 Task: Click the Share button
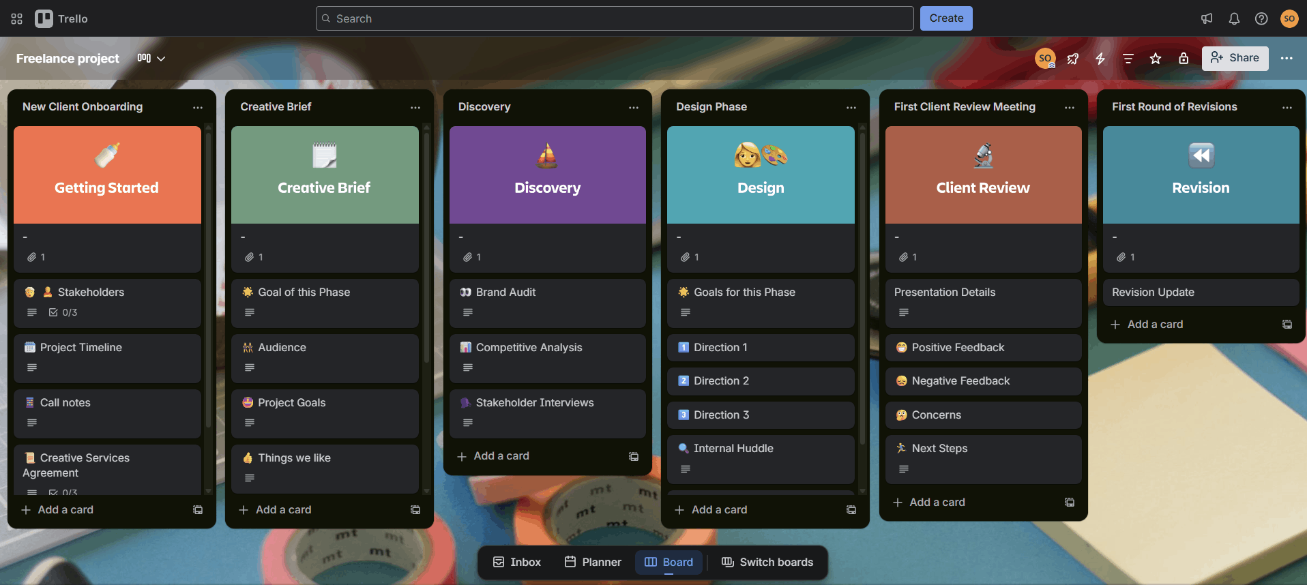[1235, 59]
